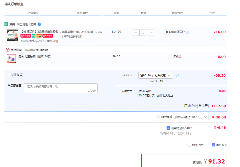Expand 店铺优惠 dropdown 省98.20元:组合优惠
The image size is (240, 167).
pos(155,75)
